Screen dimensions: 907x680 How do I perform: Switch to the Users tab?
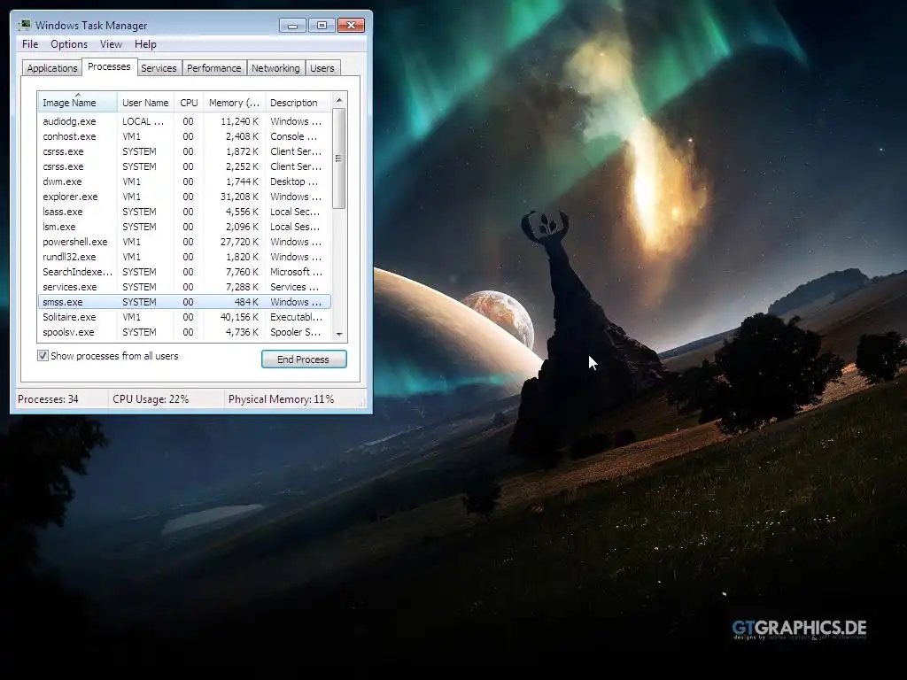(x=322, y=68)
